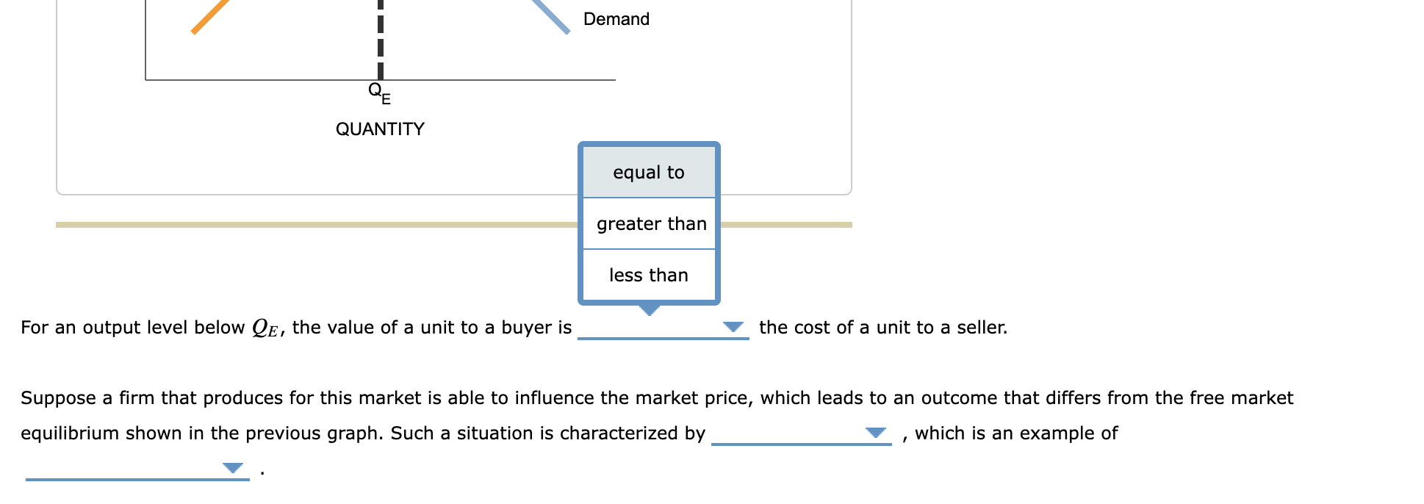Select "less than" from the open dropdown
The height and width of the screenshot is (504, 1424).
[x=649, y=275]
